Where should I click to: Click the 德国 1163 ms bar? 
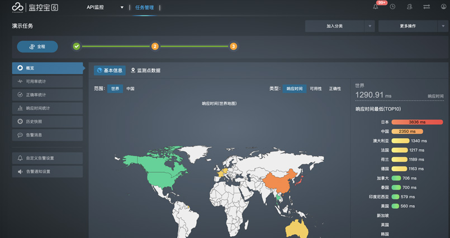point(399,169)
